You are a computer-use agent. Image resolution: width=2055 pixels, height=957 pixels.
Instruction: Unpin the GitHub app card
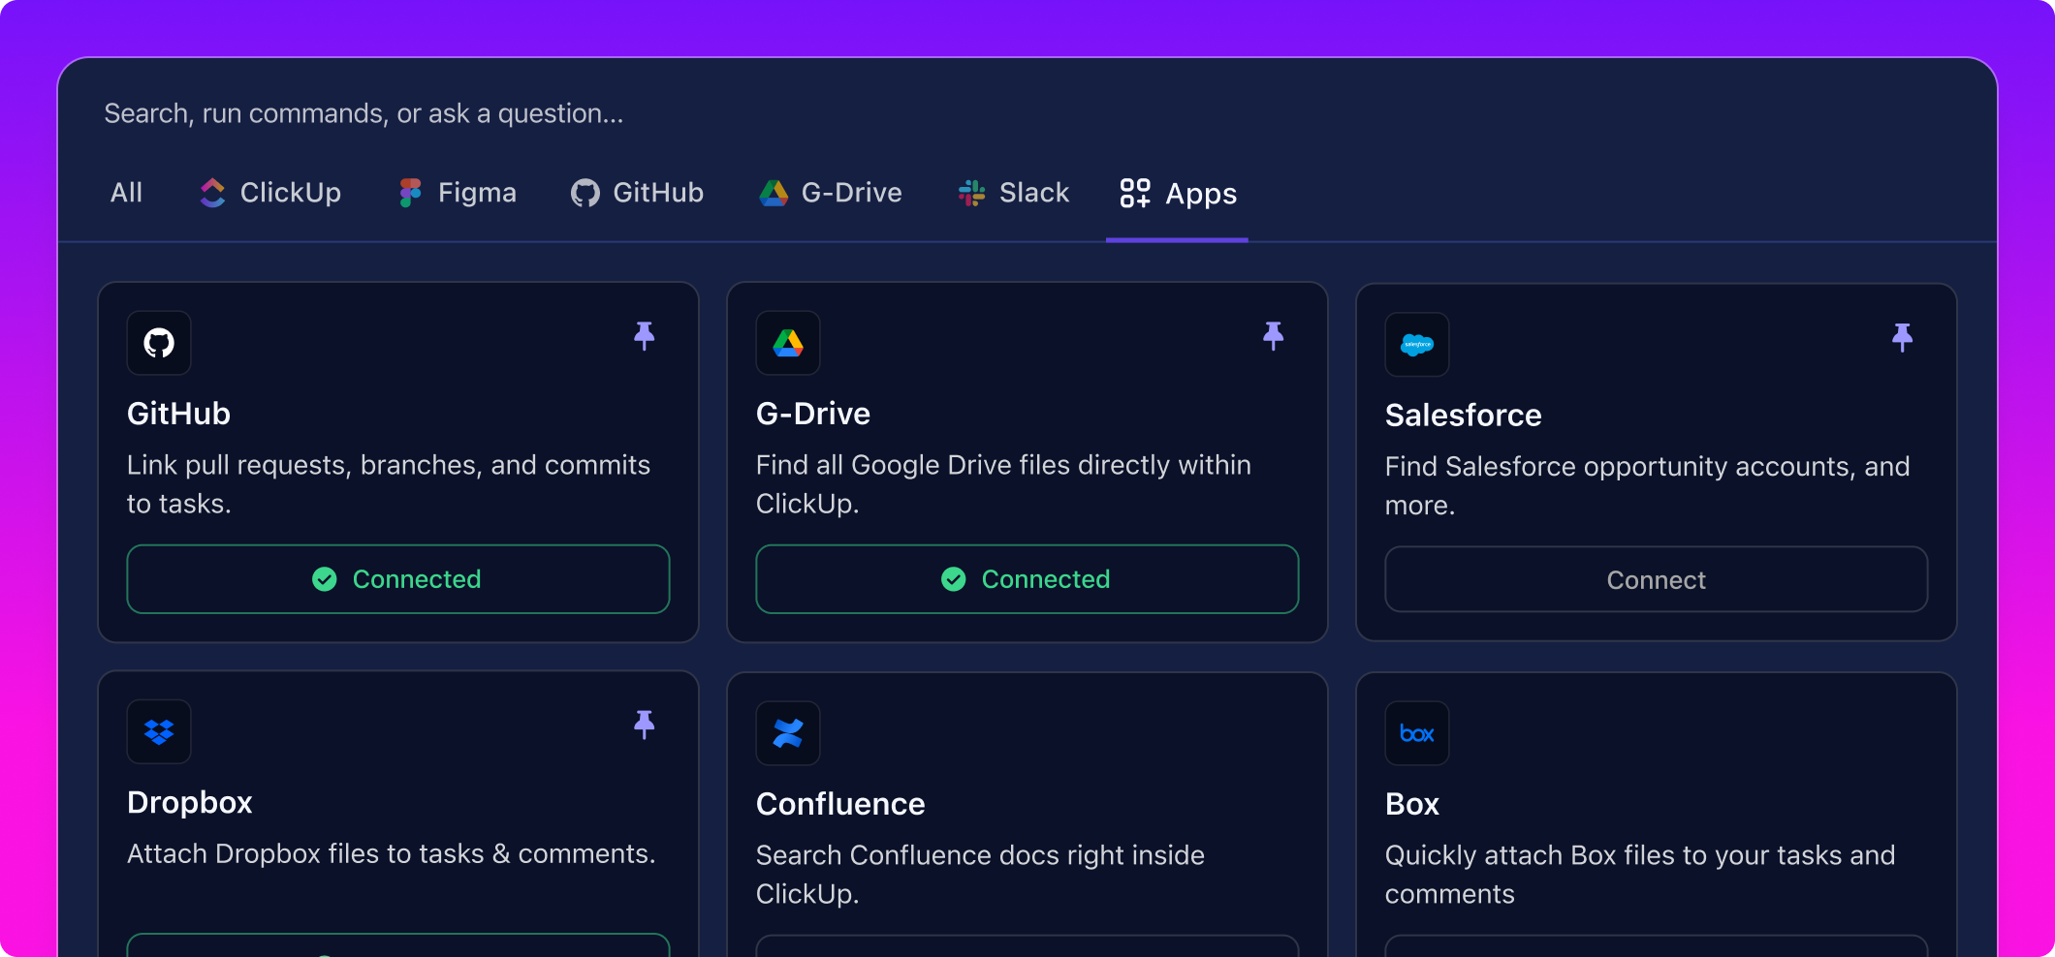coord(644,336)
